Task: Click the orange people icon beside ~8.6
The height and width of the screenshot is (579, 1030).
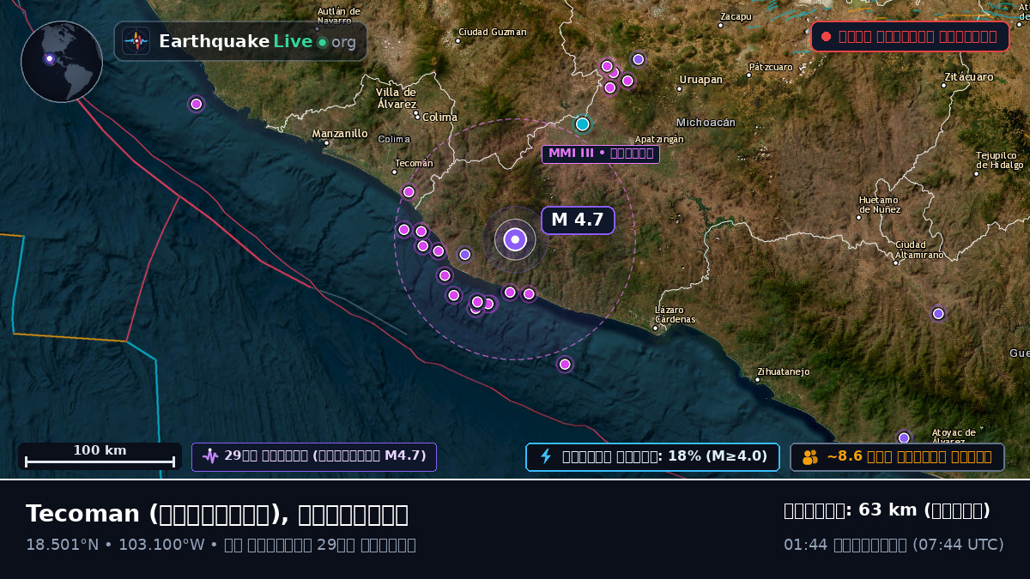Action: point(810,457)
